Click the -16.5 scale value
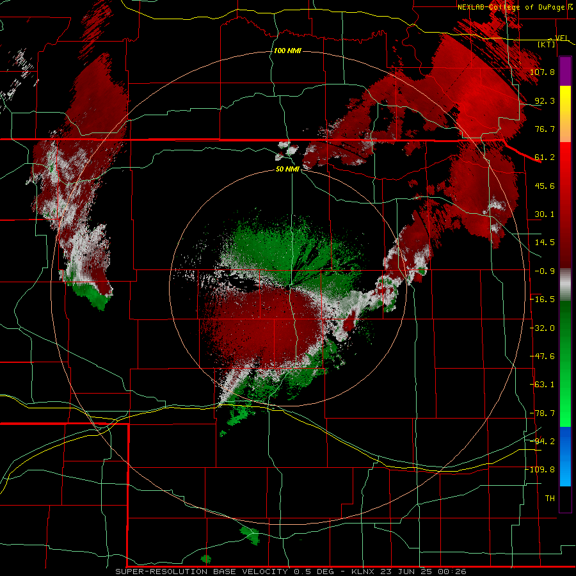The height and width of the screenshot is (576, 576). pyautogui.click(x=542, y=300)
